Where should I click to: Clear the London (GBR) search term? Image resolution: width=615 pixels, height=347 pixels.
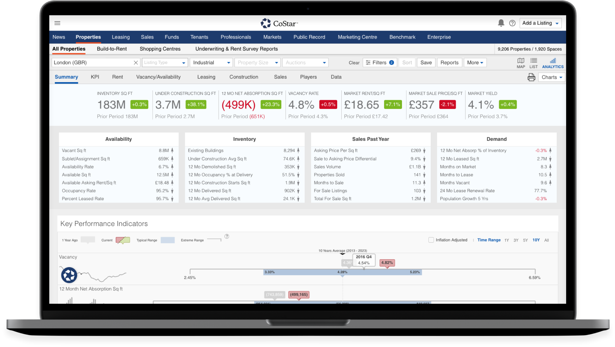click(x=136, y=62)
